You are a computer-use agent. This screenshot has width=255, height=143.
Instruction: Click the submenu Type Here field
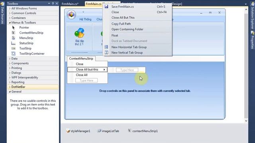click(127, 70)
